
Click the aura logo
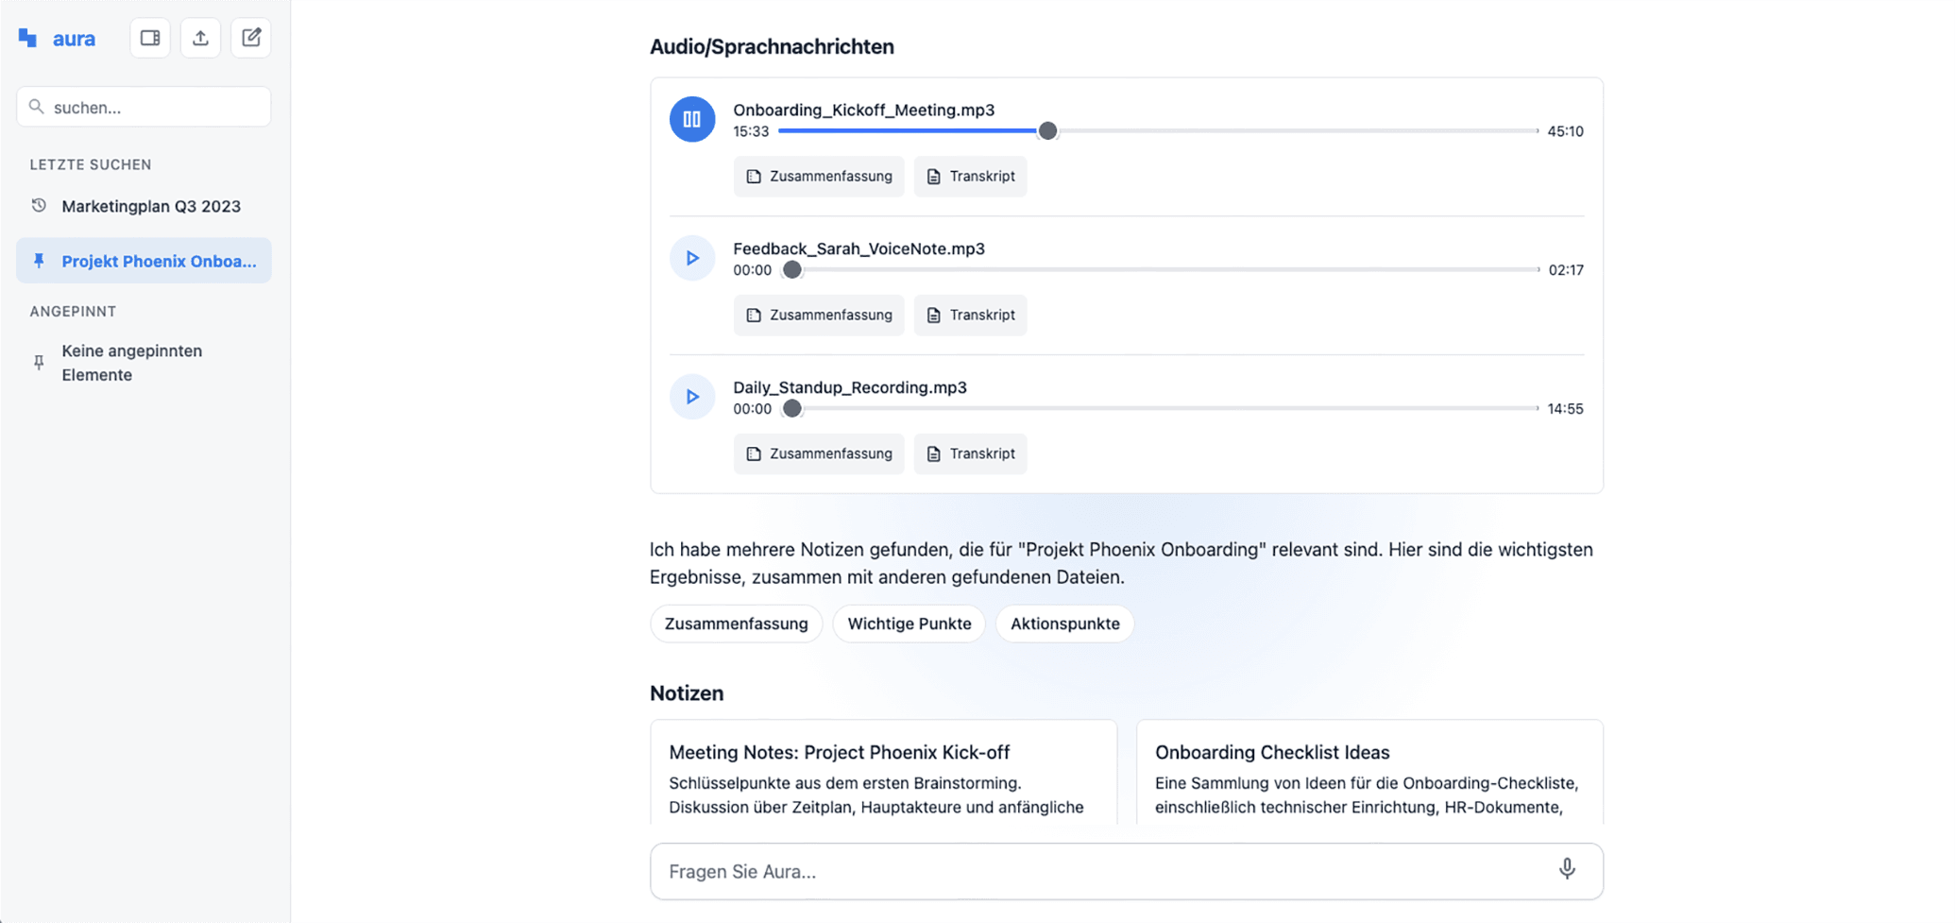[x=57, y=39]
